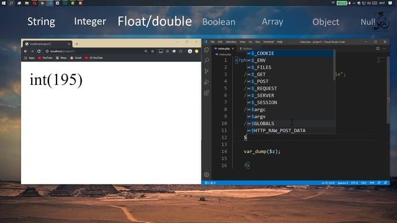The image size is (397, 223).
Task: Open the Windows Start menu
Action: [x=4, y=3]
